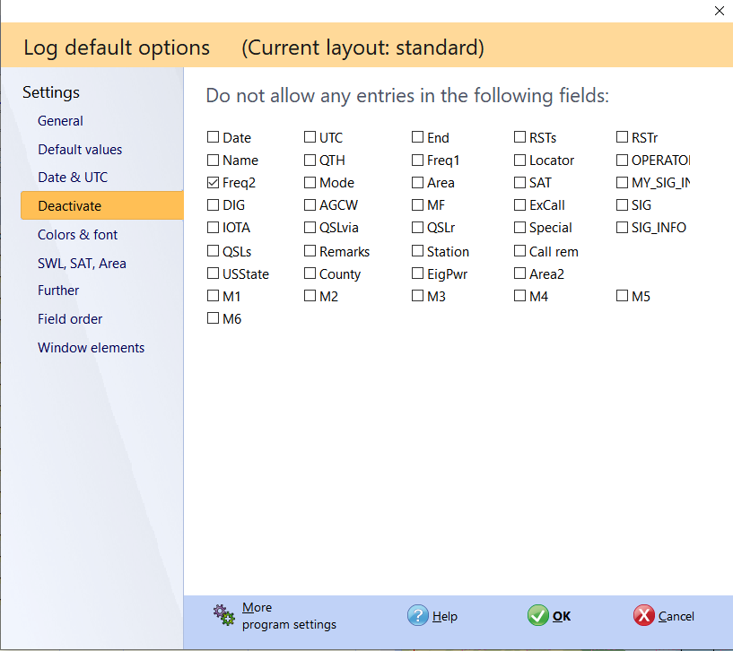Image resolution: width=733 pixels, height=651 pixels.
Task: Check the RSTs checkbox
Action: [519, 137]
